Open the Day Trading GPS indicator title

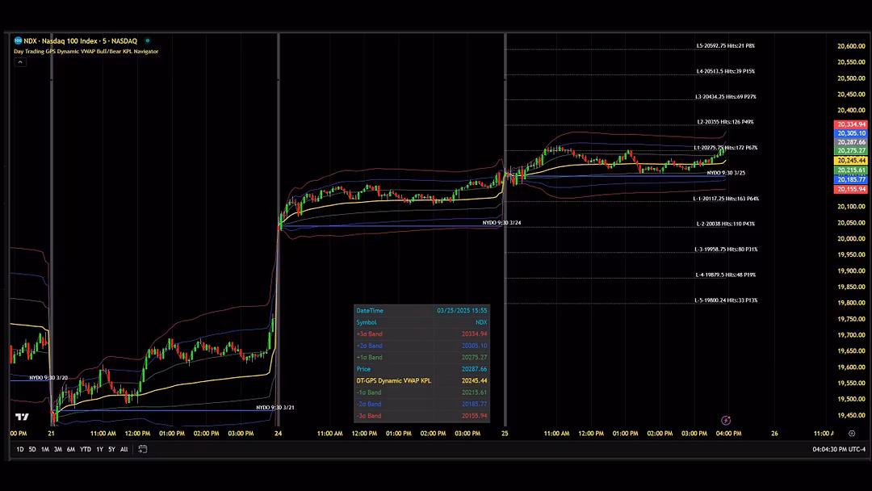click(86, 51)
